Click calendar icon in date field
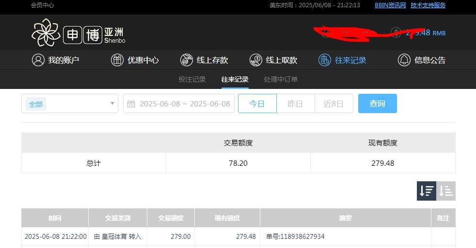476x248 pixels. [x=131, y=104]
